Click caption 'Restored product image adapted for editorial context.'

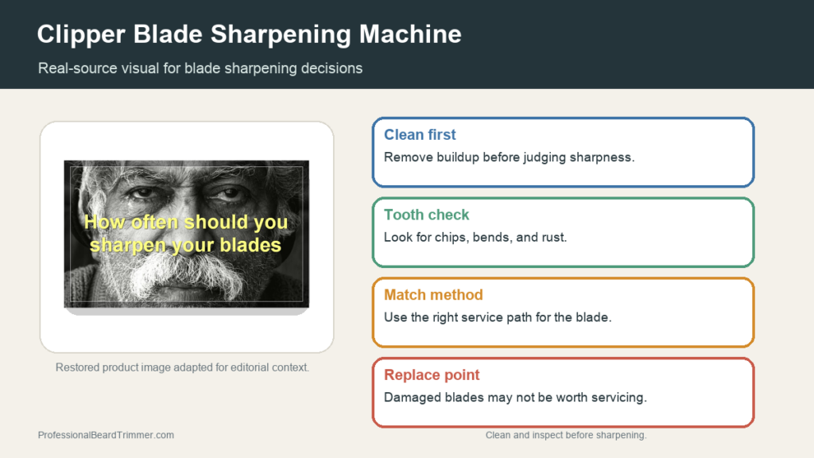[x=182, y=367]
